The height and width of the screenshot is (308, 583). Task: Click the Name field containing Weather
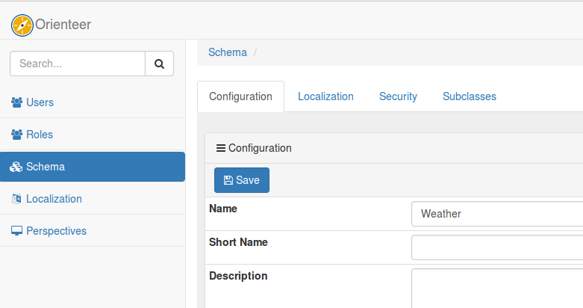pos(496,214)
